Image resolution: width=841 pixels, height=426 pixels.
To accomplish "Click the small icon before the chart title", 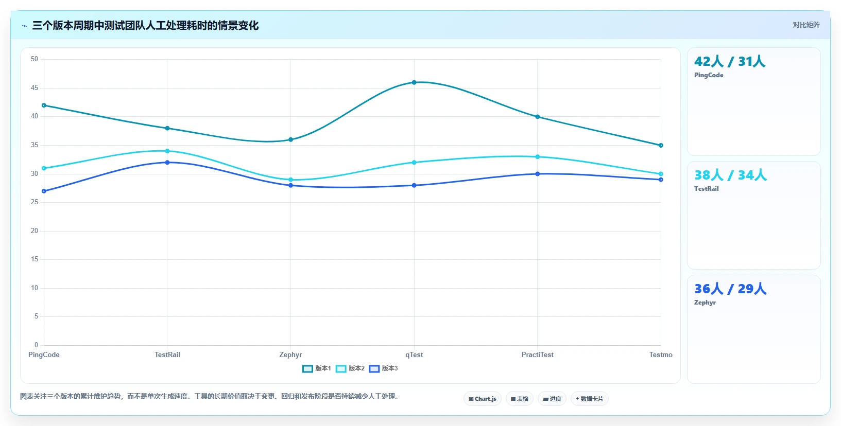I will coord(24,26).
